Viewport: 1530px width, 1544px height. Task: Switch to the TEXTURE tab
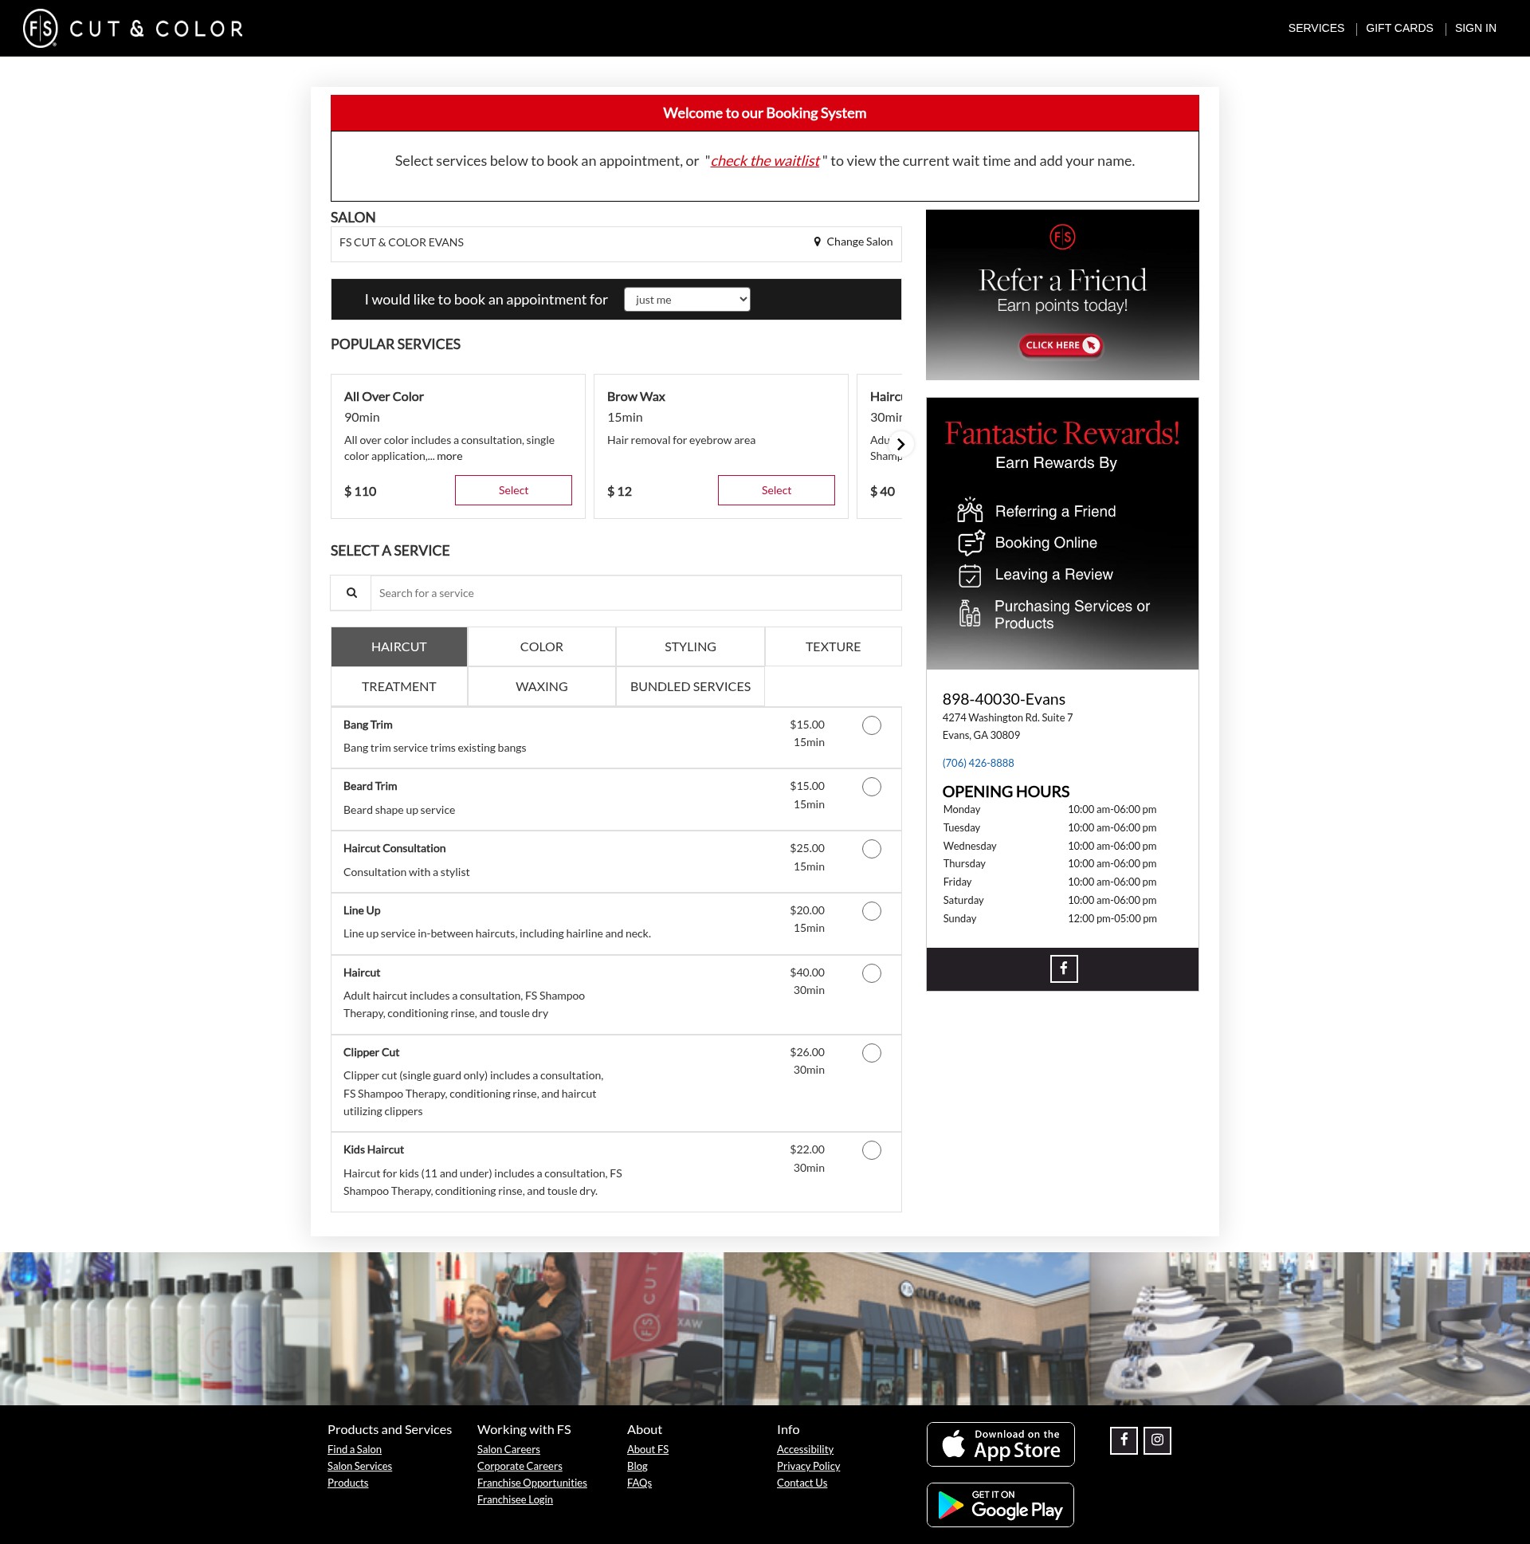pos(834,646)
